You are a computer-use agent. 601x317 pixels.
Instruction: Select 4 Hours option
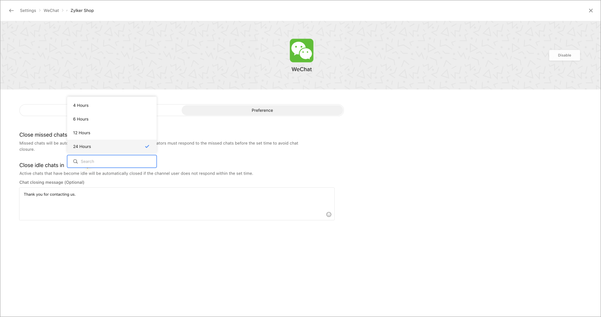coord(112,105)
